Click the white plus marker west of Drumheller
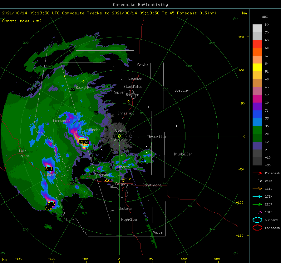Screen dimensions: 281x263 tap(176, 126)
